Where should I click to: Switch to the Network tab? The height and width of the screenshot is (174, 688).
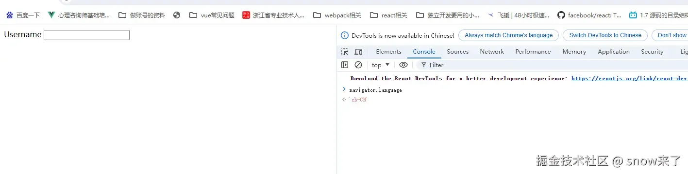coord(492,52)
